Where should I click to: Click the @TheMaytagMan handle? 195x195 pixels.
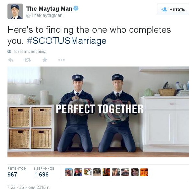[x=44, y=16]
